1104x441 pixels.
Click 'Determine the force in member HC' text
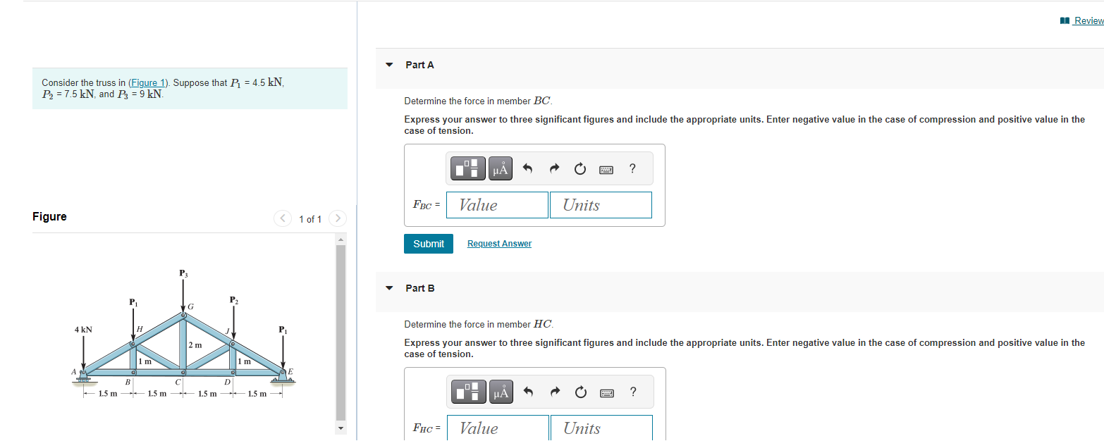click(479, 324)
